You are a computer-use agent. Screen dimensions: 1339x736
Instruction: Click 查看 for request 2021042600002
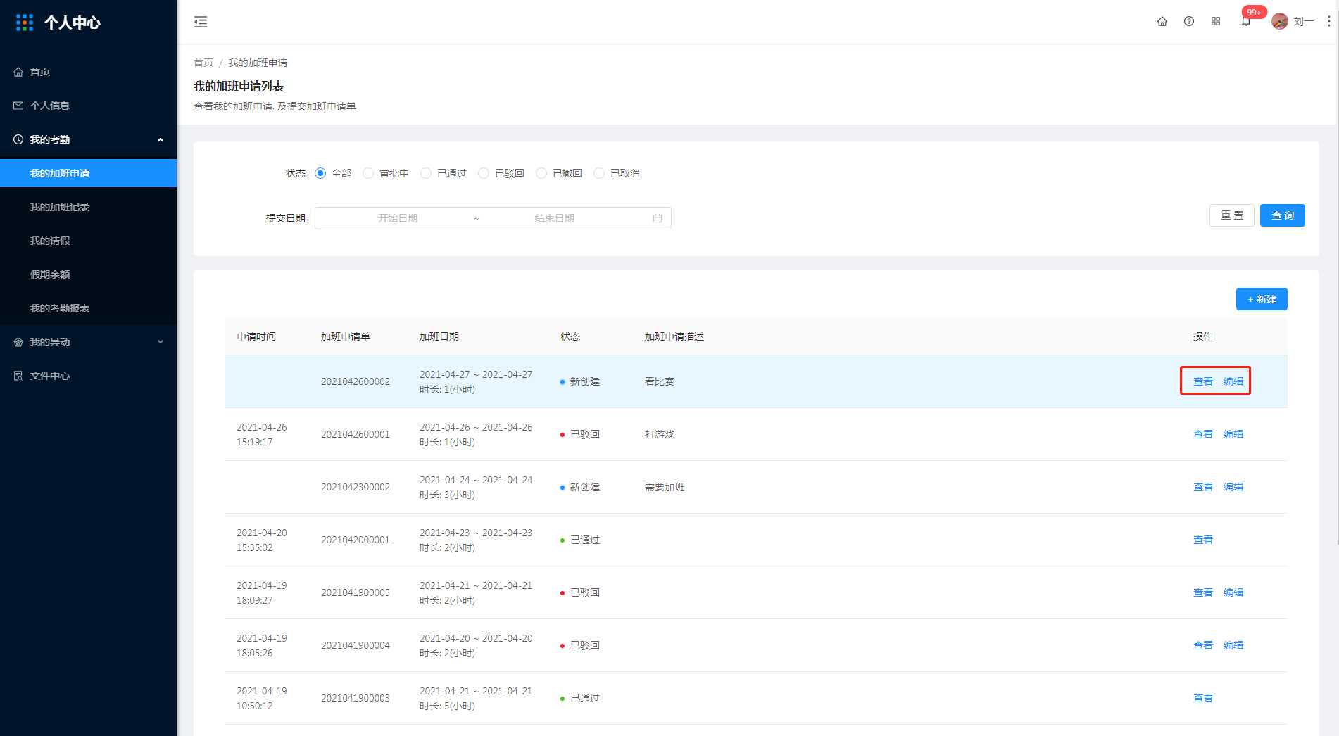coord(1203,381)
